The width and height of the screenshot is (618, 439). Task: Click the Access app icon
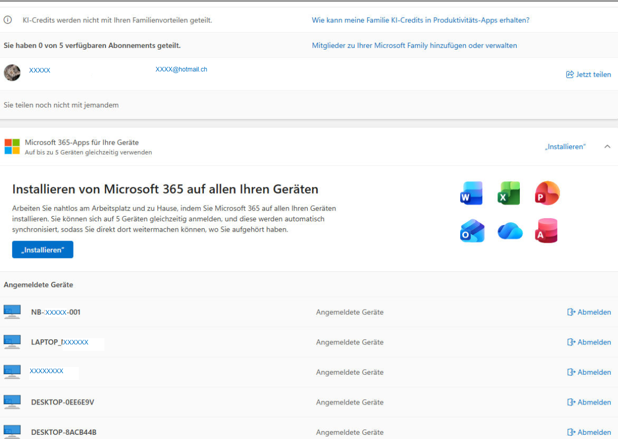[x=546, y=231]
